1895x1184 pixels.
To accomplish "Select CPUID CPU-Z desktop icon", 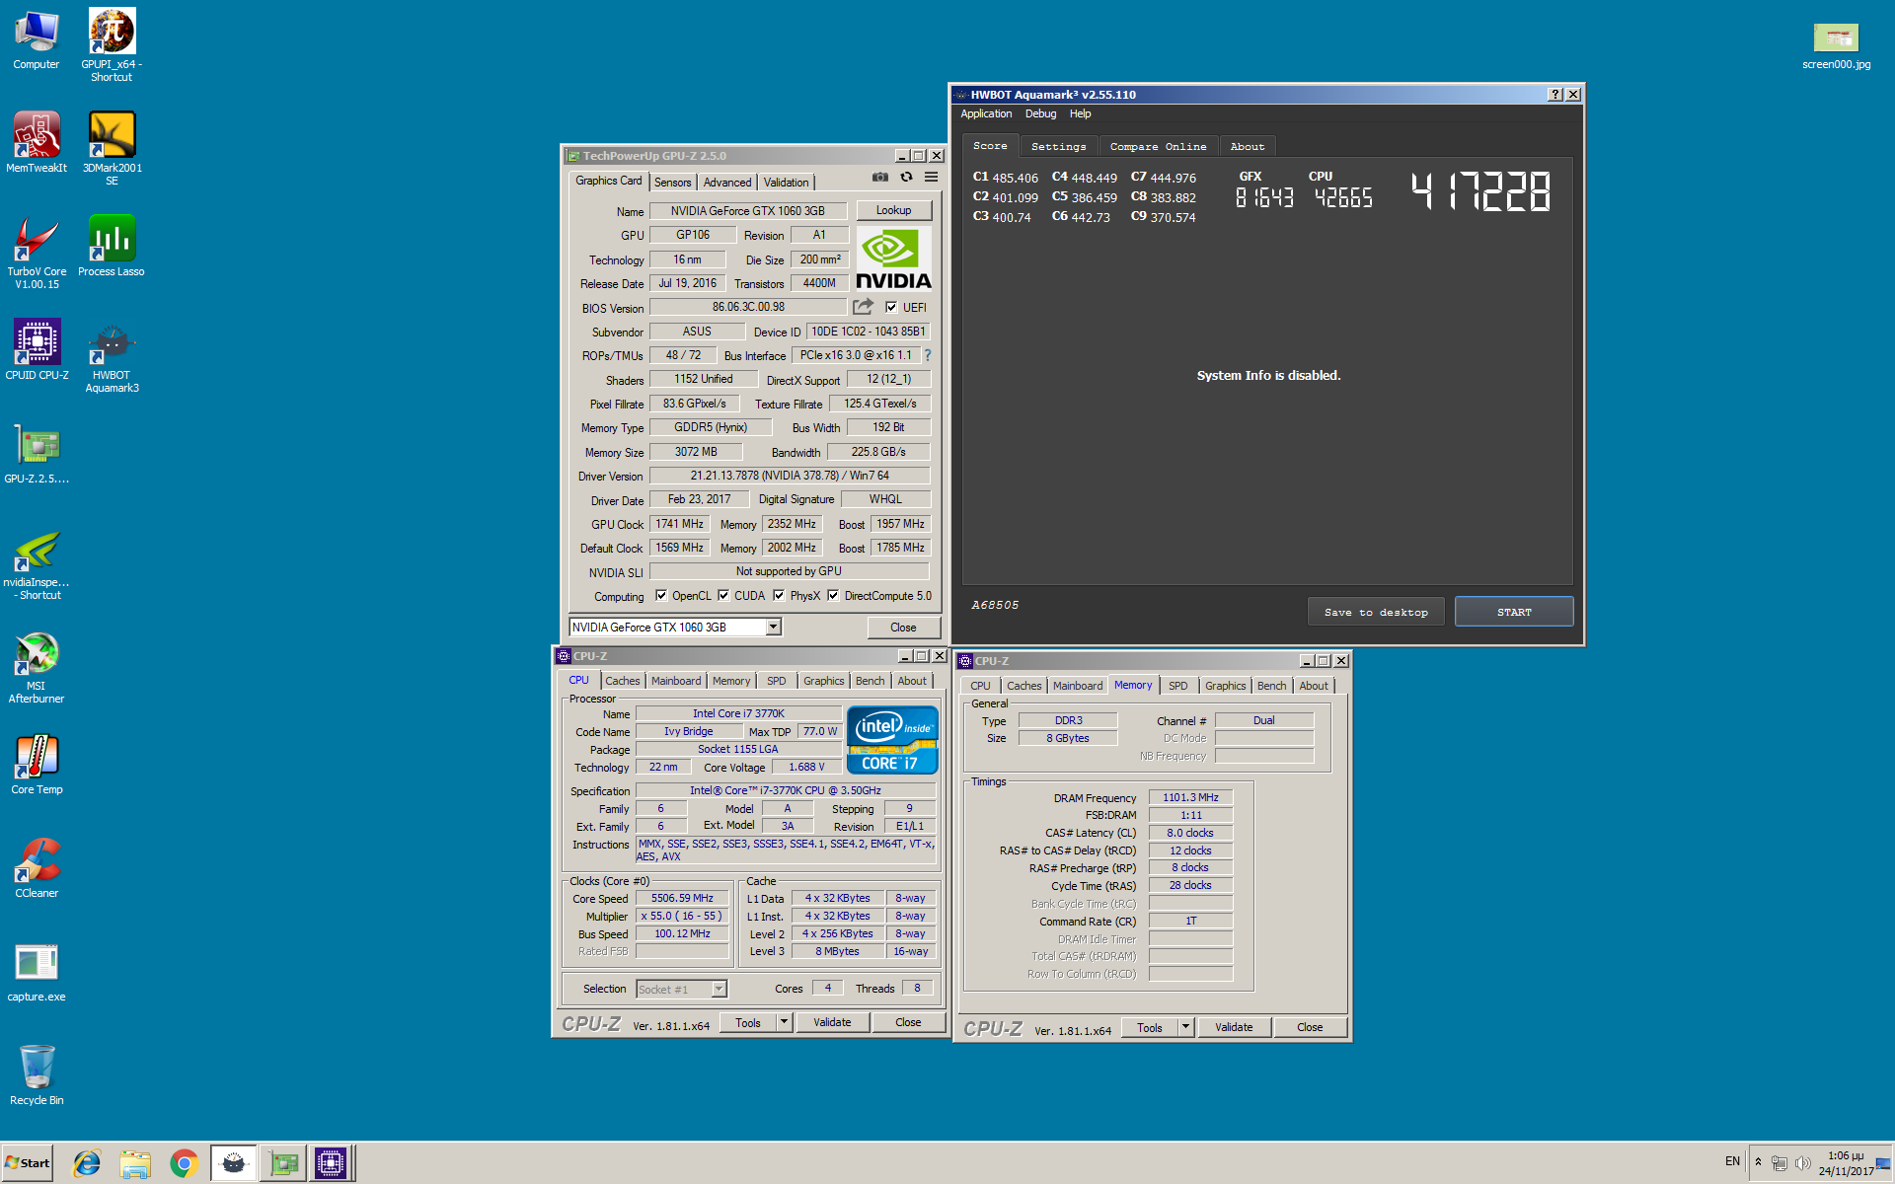I will [37, 350].
